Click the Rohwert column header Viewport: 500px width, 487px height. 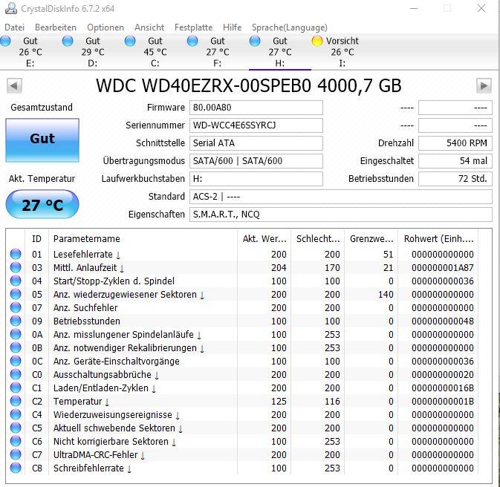click(438, 239)
